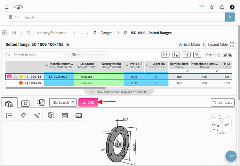The width and height of the screenshot is (240, 166).
Task: Click the breadcrumb root catalog icon
Action: pos(14,33)
